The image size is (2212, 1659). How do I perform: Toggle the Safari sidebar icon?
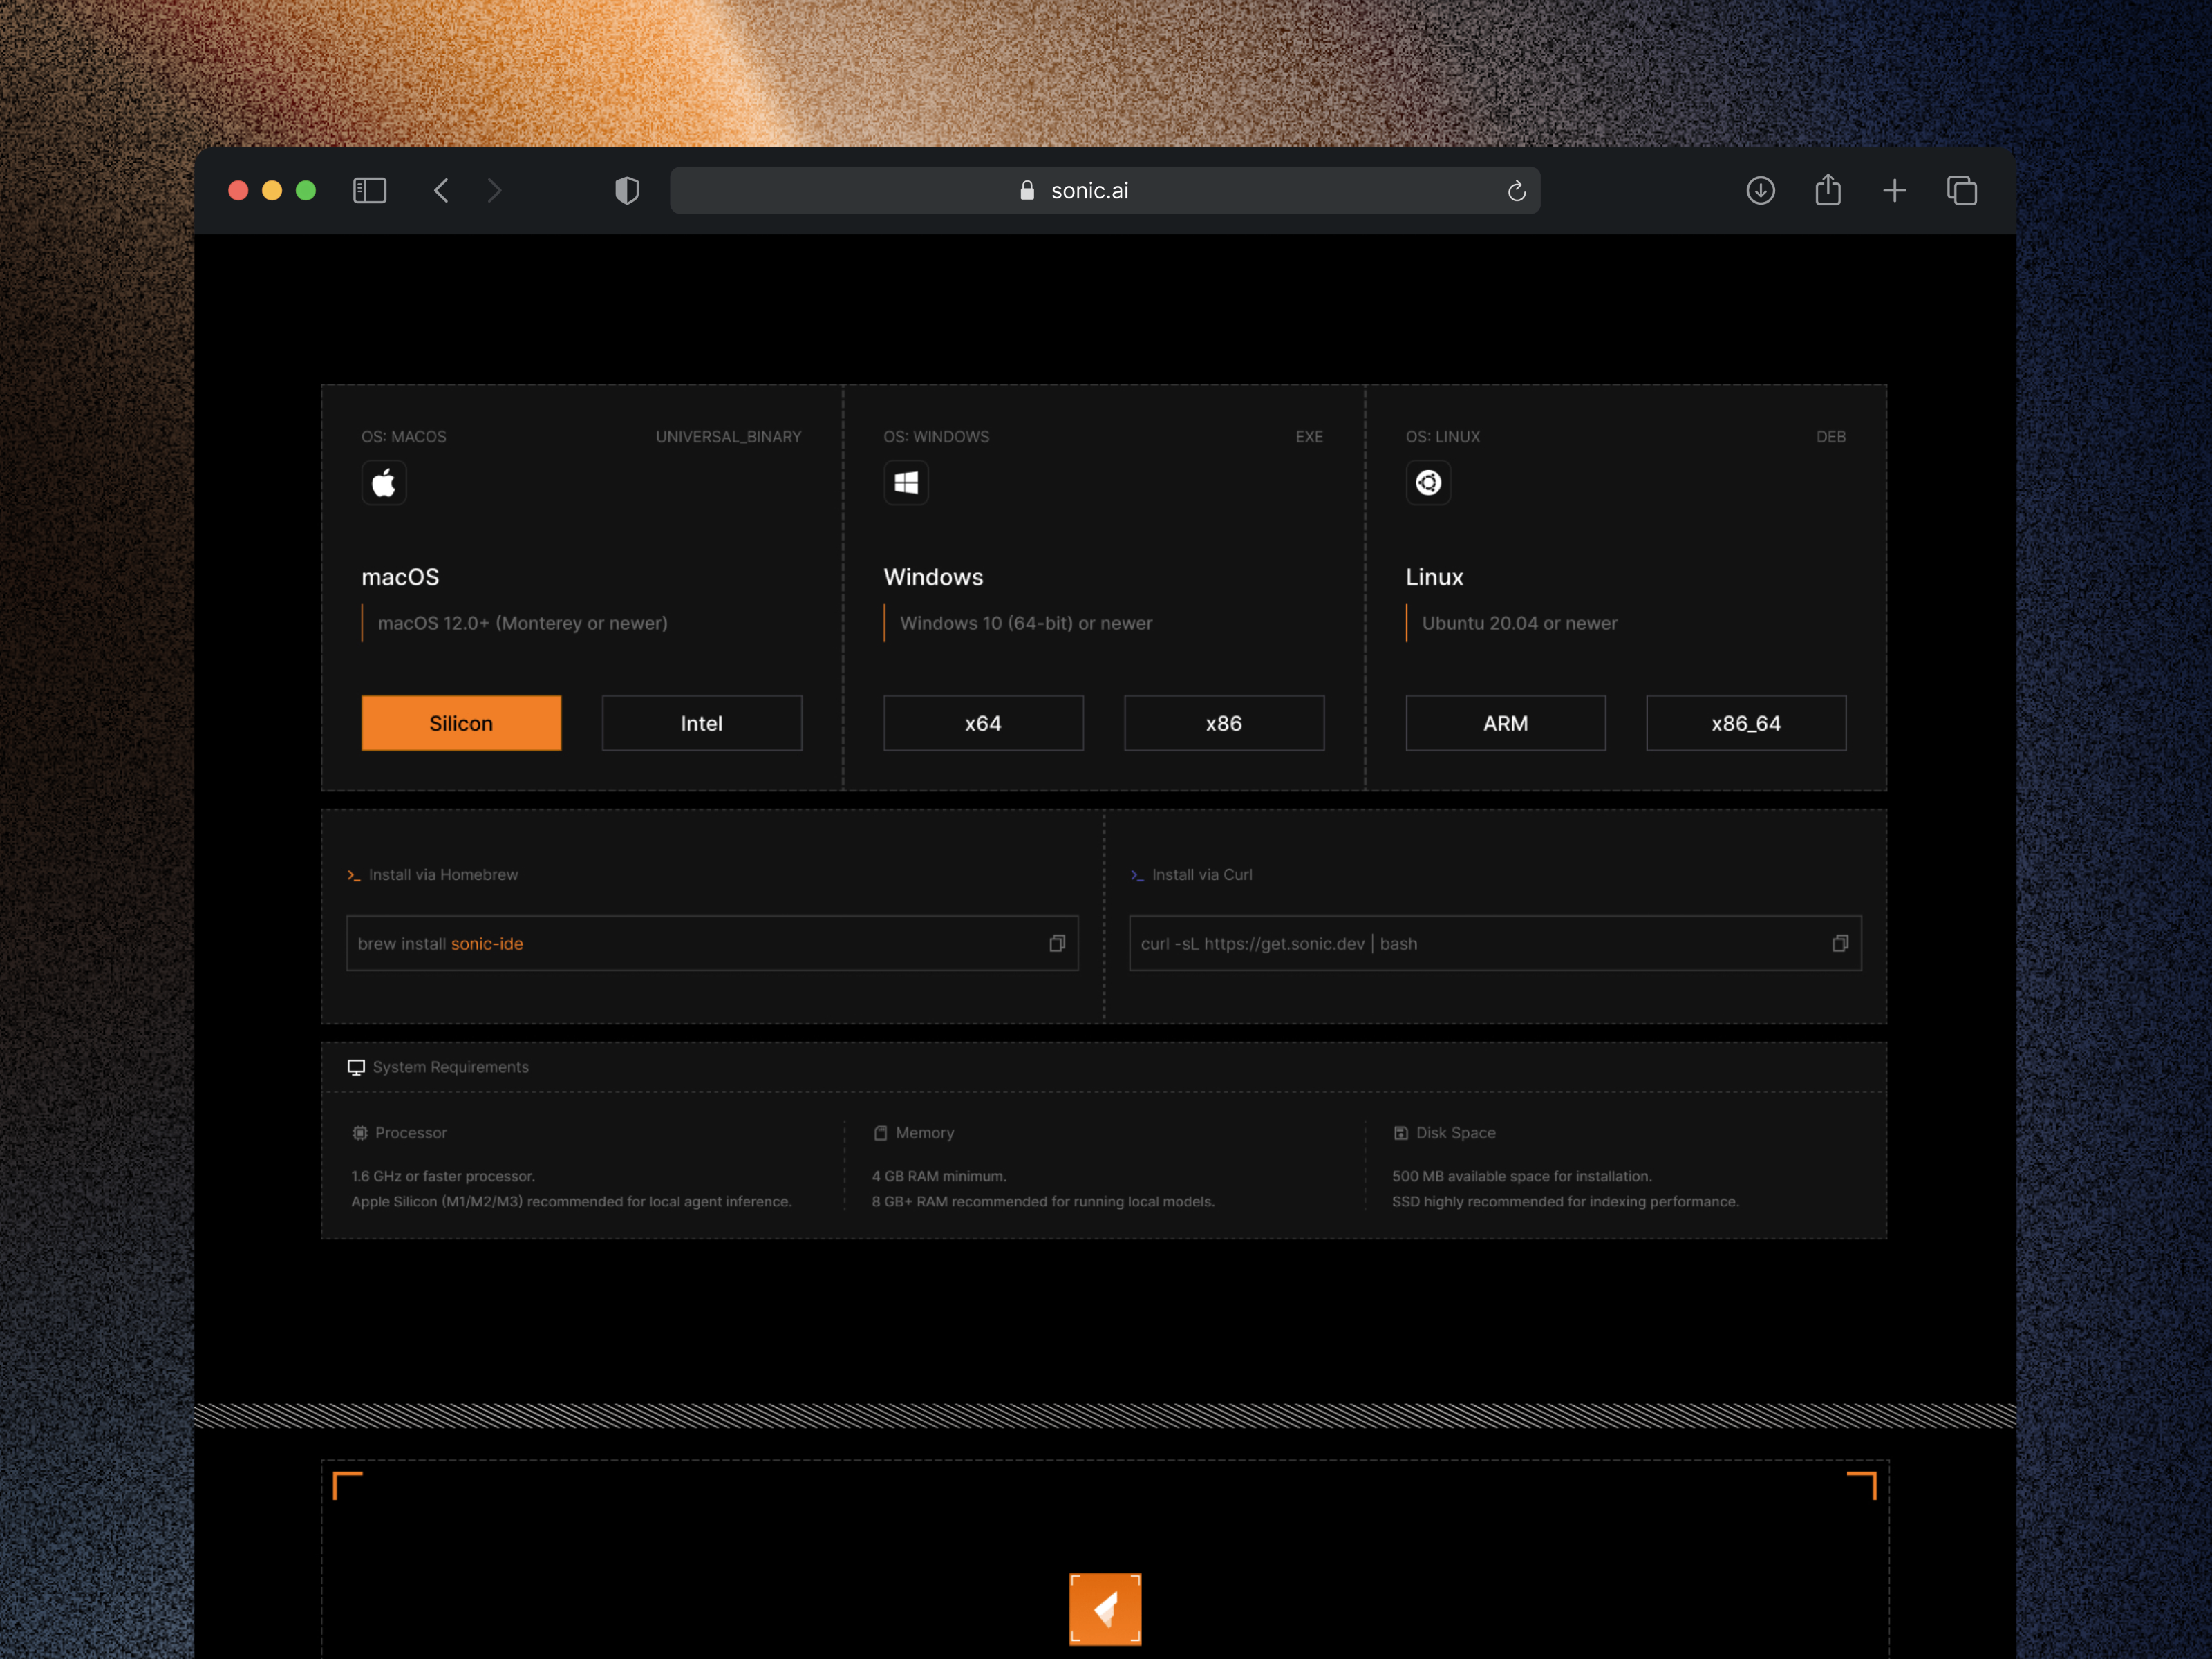(369, 190)
